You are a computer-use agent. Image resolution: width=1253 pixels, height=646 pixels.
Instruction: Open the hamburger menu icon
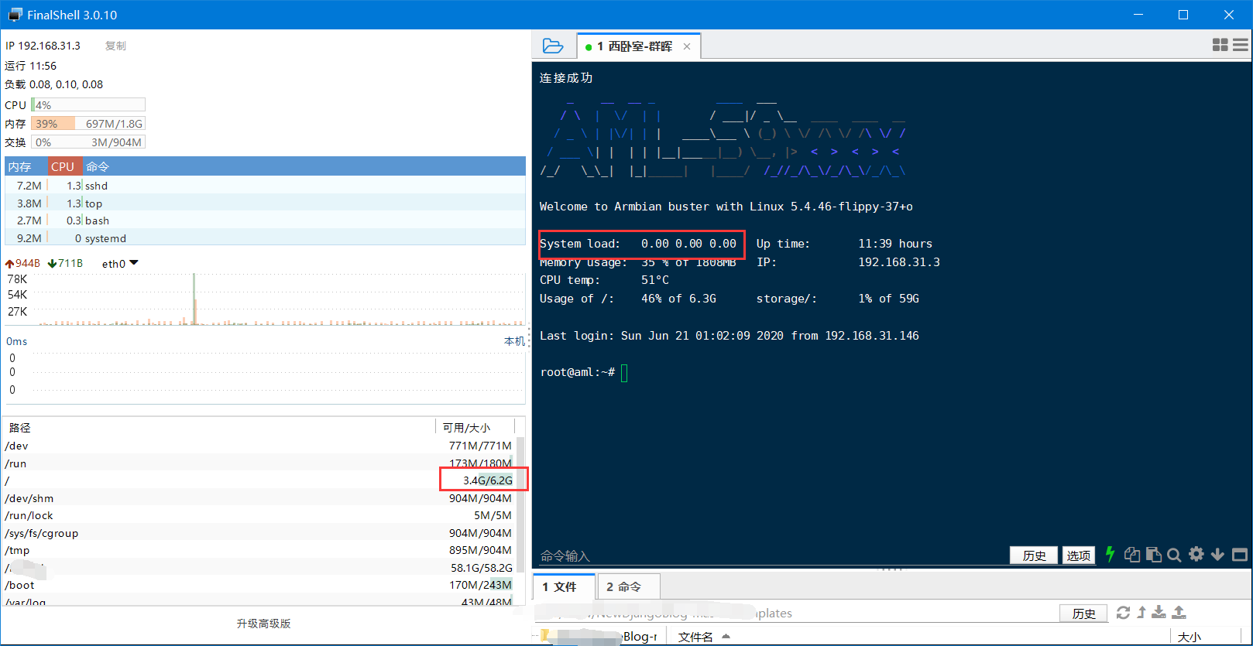click(x=1241, y=46)
